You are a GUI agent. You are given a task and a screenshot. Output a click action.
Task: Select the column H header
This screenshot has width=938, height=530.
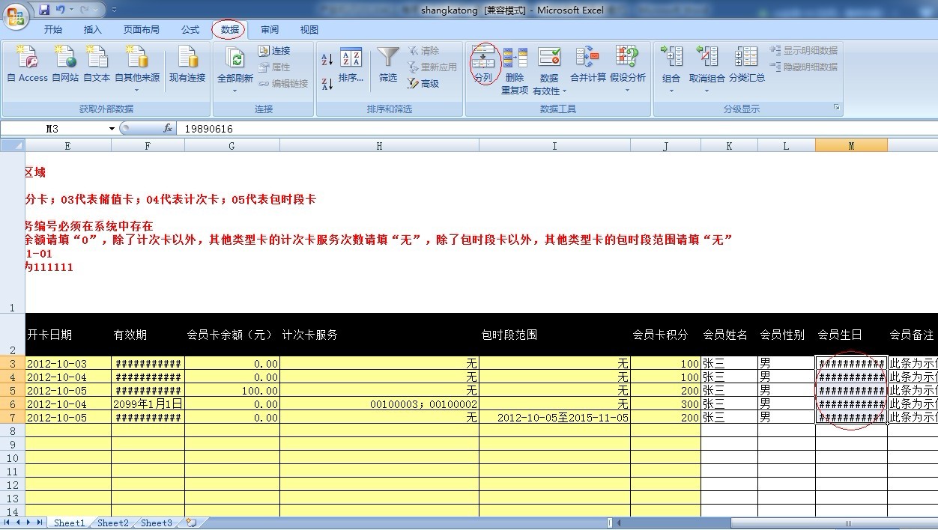coord(379,146)
